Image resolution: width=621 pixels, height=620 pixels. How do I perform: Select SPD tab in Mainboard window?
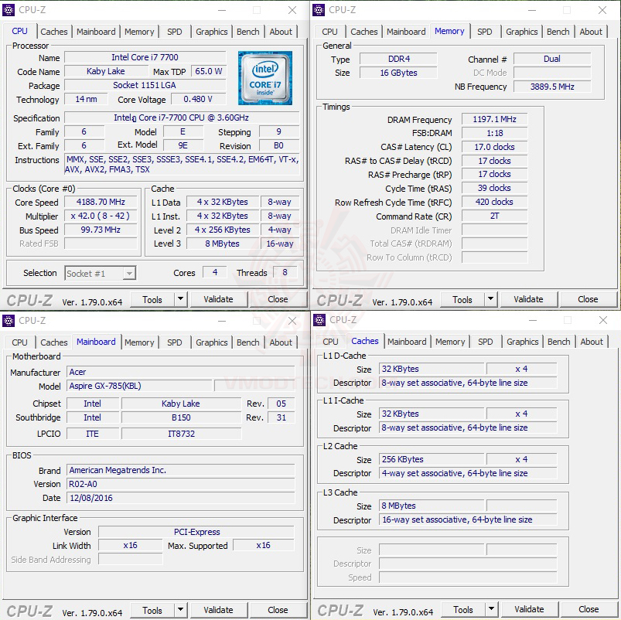174,342
